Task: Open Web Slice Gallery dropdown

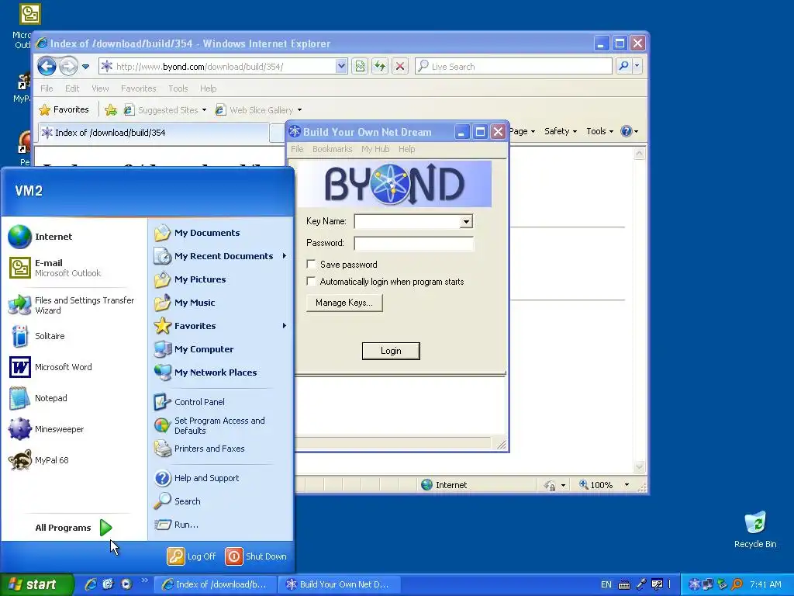Action: (300, 110)
